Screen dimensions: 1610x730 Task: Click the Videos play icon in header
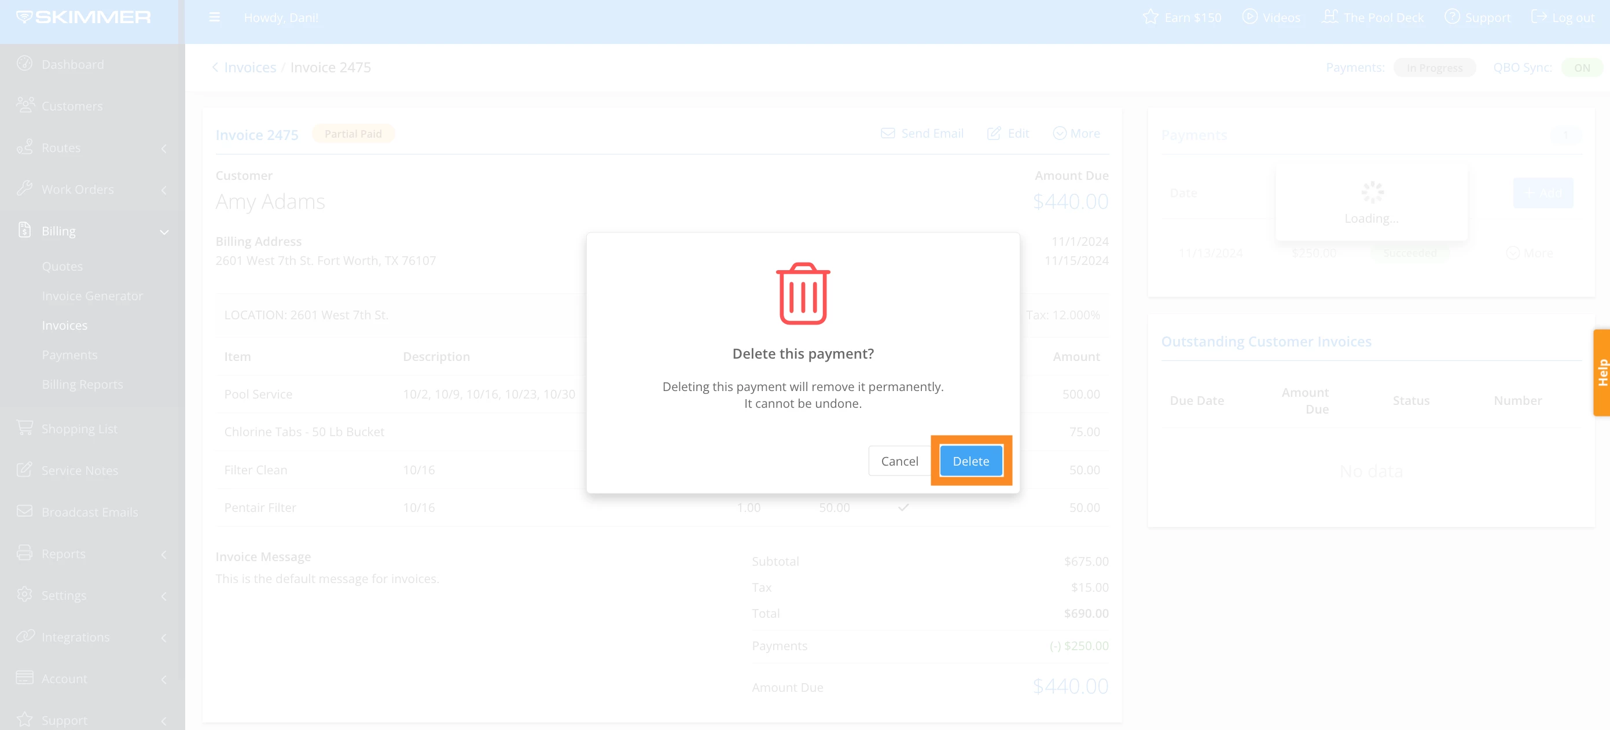[x=1249, y=17]
